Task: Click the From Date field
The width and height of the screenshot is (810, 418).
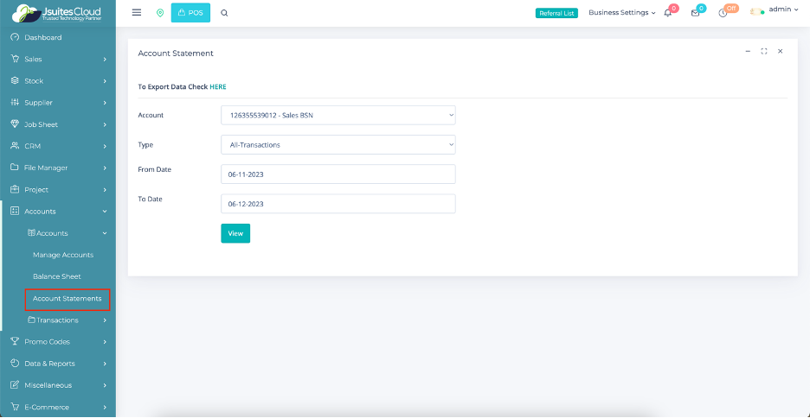Action: point(337,174)
